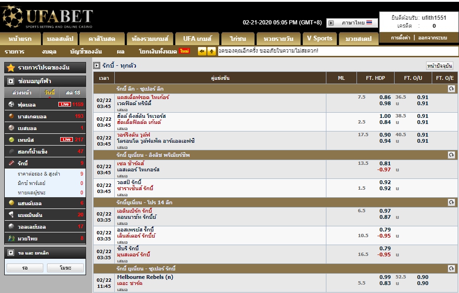Refresh the Rugby Union English Premiership section
The height and width of the screenshot is (293, 459).
451,154
